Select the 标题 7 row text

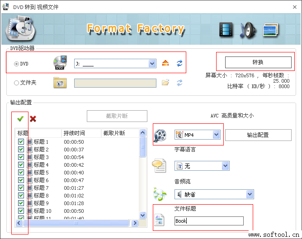coord(41,188)
